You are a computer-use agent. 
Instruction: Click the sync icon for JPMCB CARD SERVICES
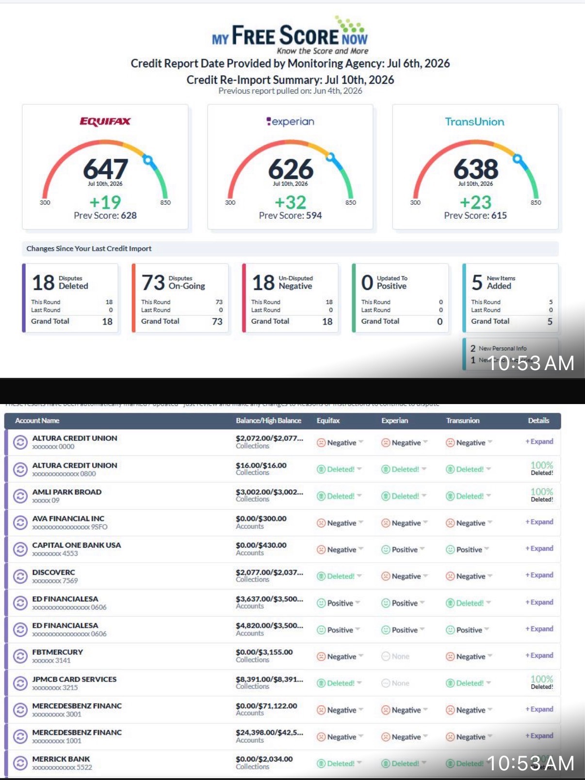pos(20,683)
